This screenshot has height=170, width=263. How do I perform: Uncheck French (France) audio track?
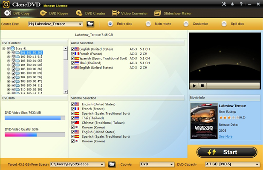click(x=72, y=54)
